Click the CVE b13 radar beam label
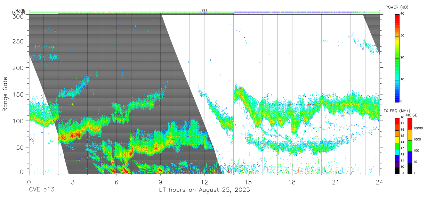The height and width of the screenshot is (197, 427). 41,190
